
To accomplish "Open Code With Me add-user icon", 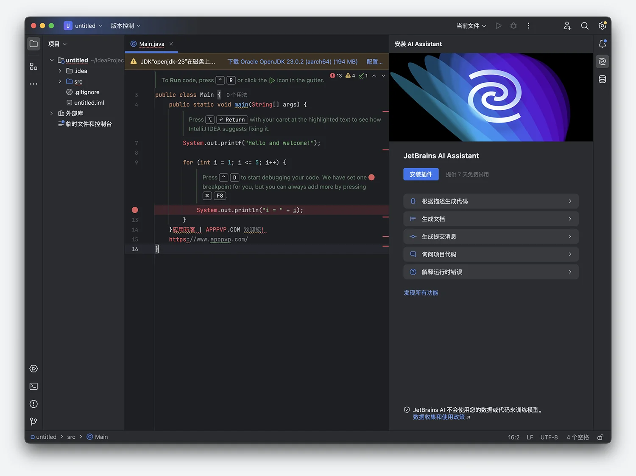I will pyautogui.click(x=567, y=26).
